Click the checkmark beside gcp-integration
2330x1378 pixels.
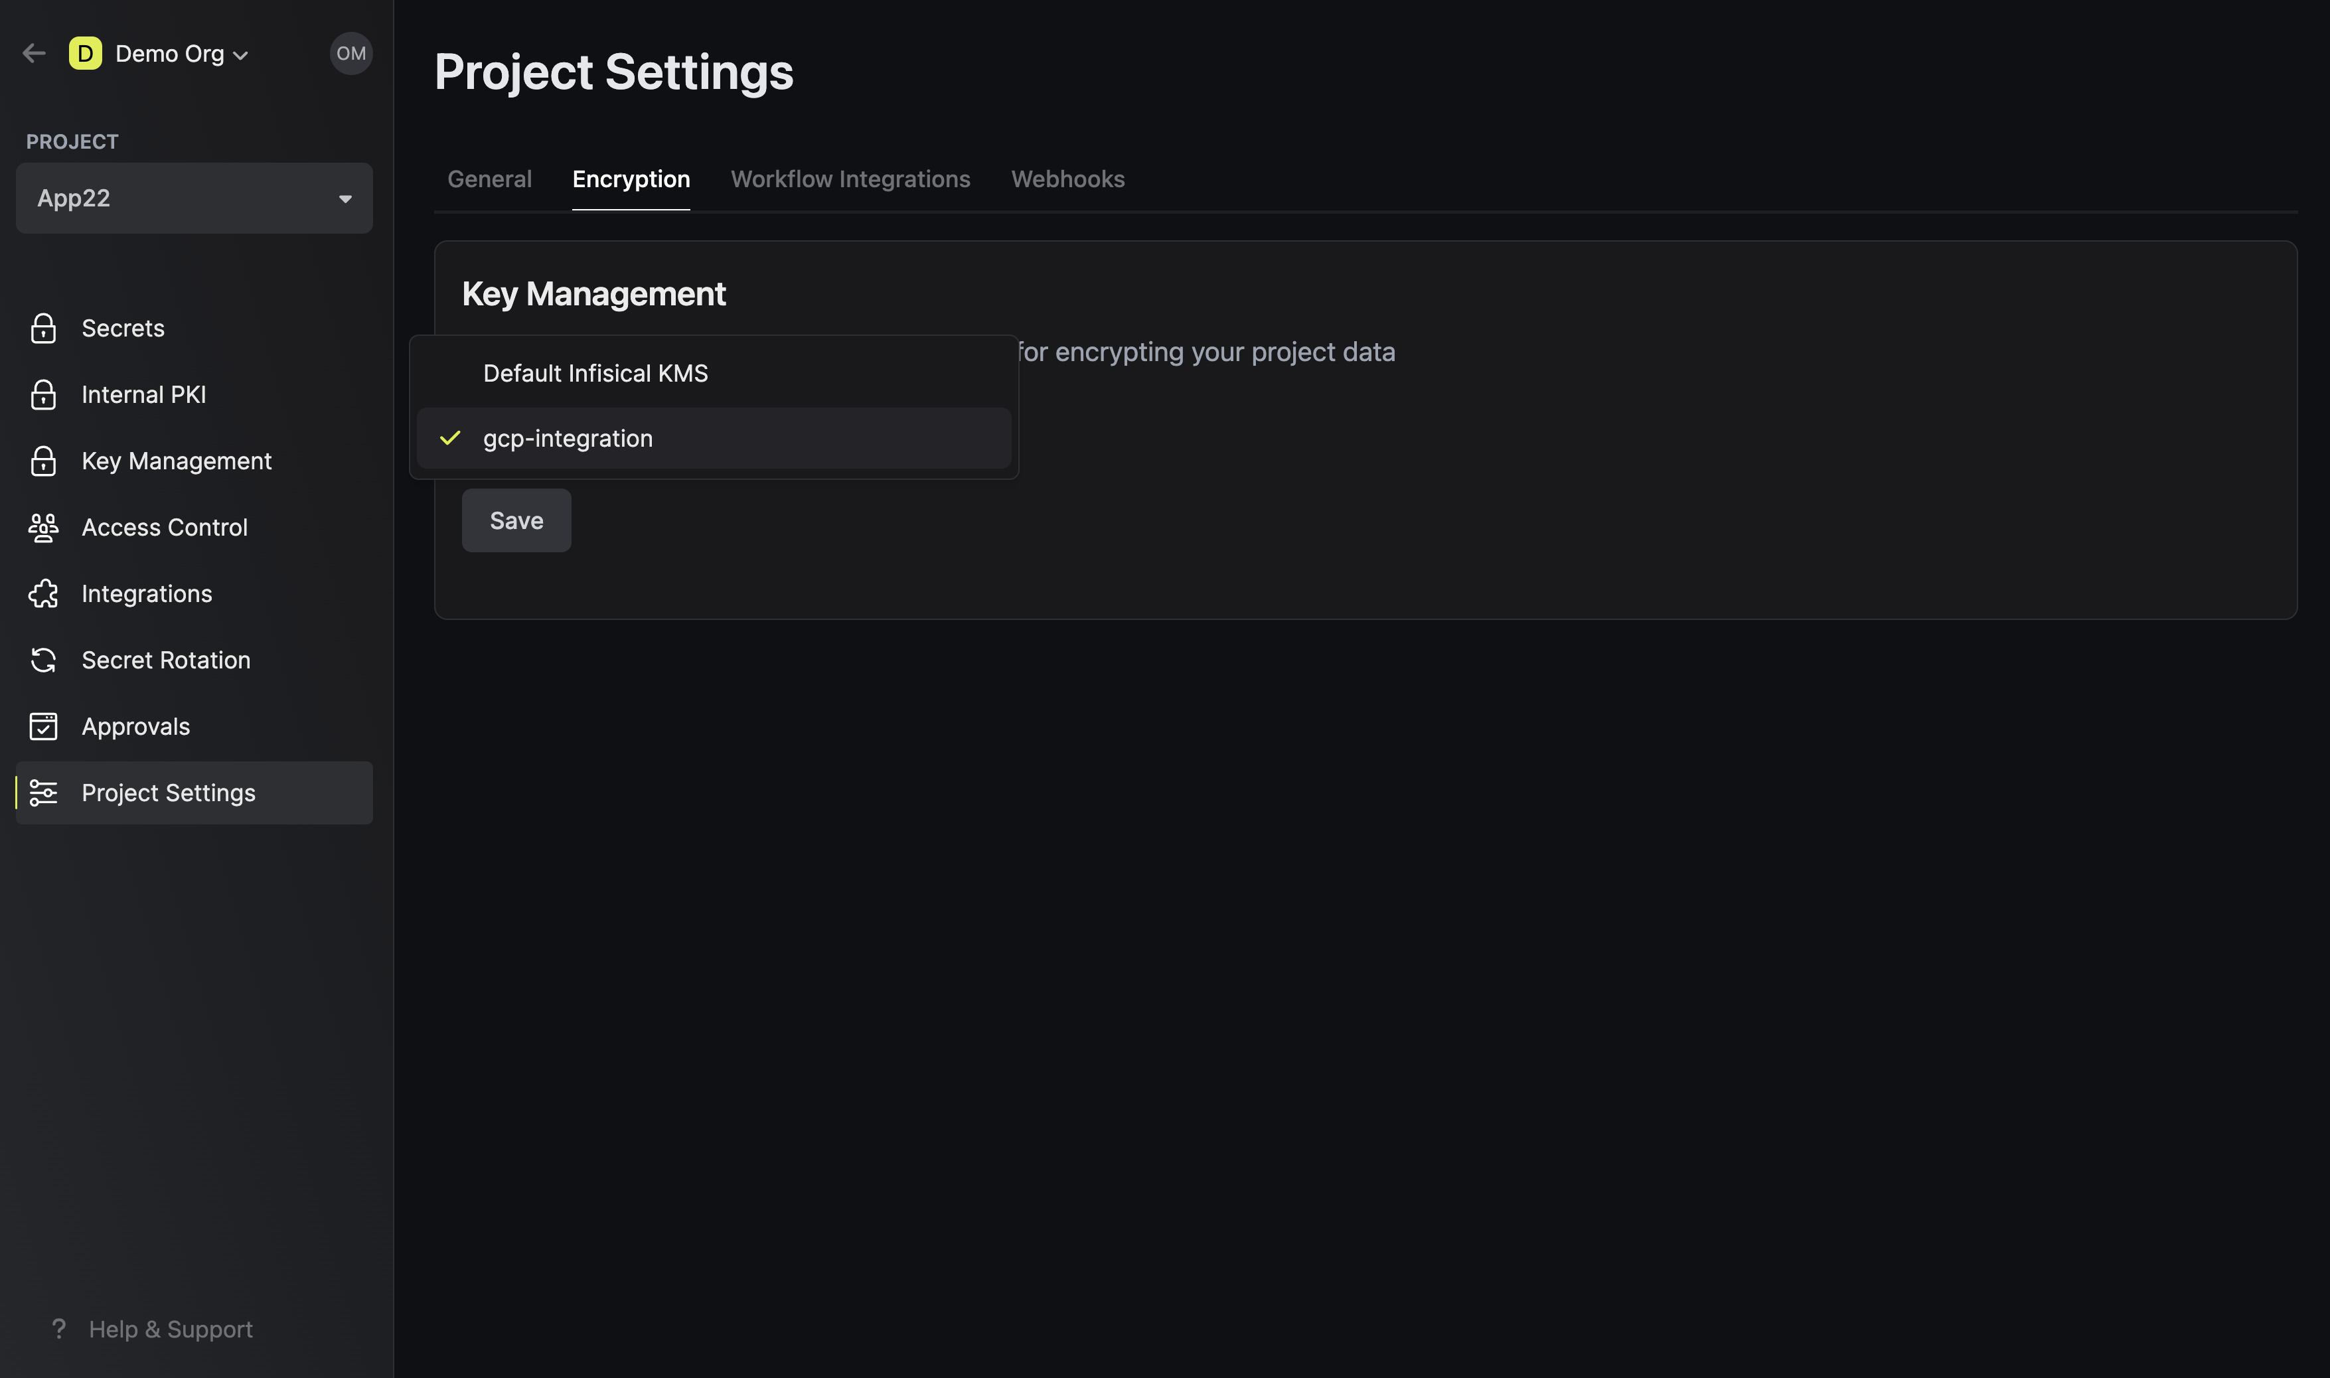(450, 438)
